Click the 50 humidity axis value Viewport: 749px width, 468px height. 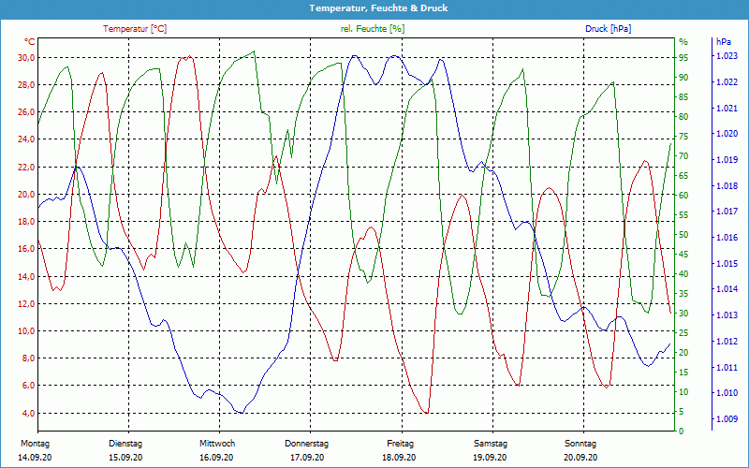pyautogui.click(x=683, y=235)
